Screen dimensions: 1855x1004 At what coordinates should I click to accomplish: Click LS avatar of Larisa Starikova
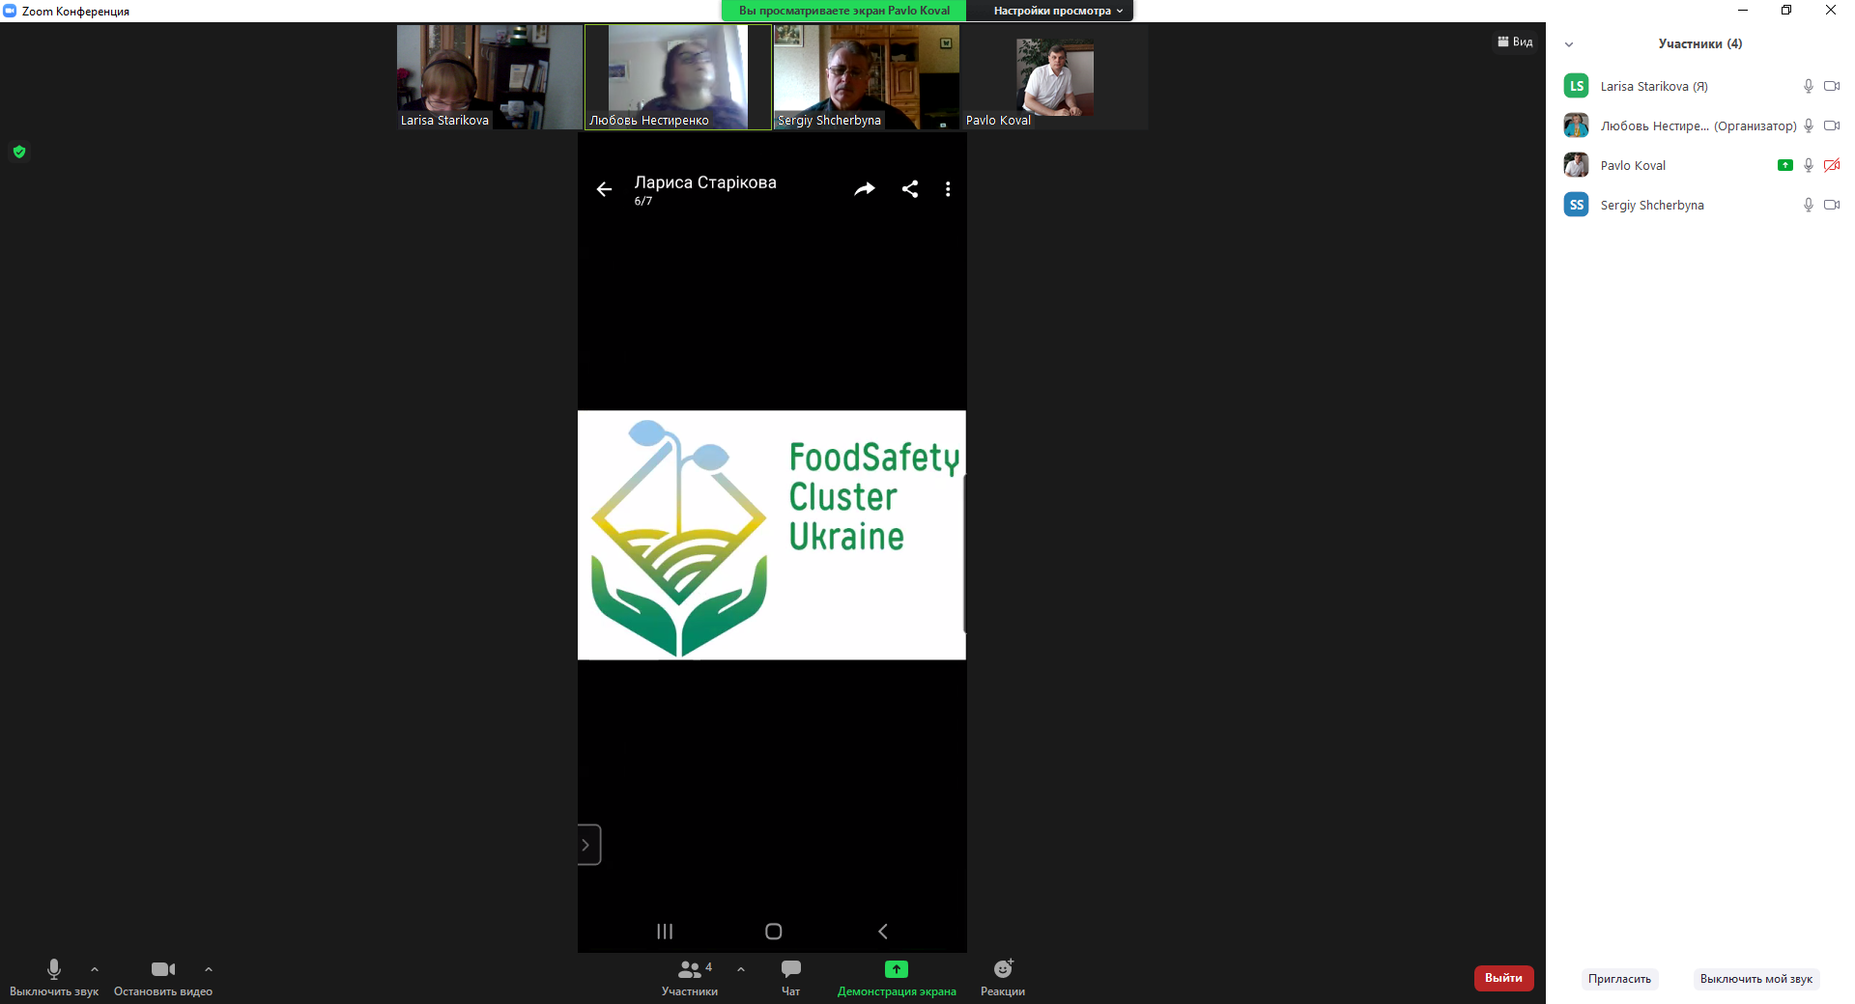pos(1577,86)
